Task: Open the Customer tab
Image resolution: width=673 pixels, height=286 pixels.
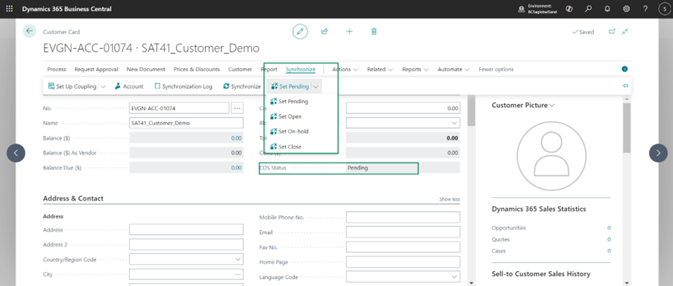Action: (240, 69)
